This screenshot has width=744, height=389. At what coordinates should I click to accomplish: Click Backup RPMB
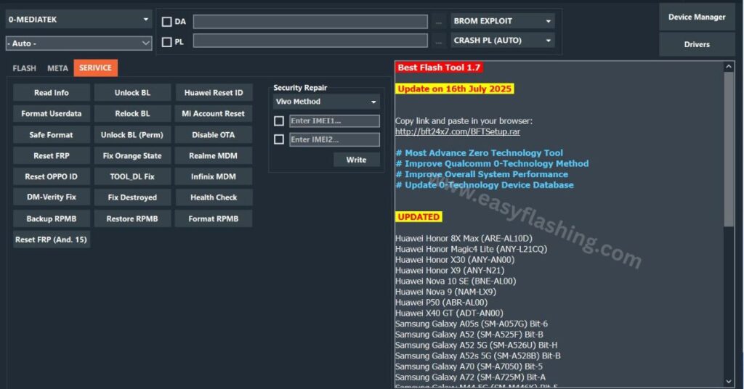pos(52,219)
